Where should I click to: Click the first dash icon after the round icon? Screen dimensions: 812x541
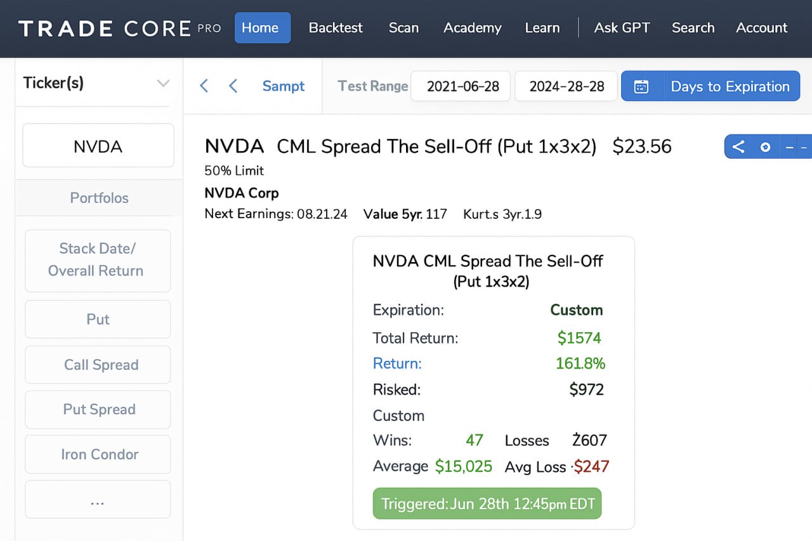coord(790,147)
